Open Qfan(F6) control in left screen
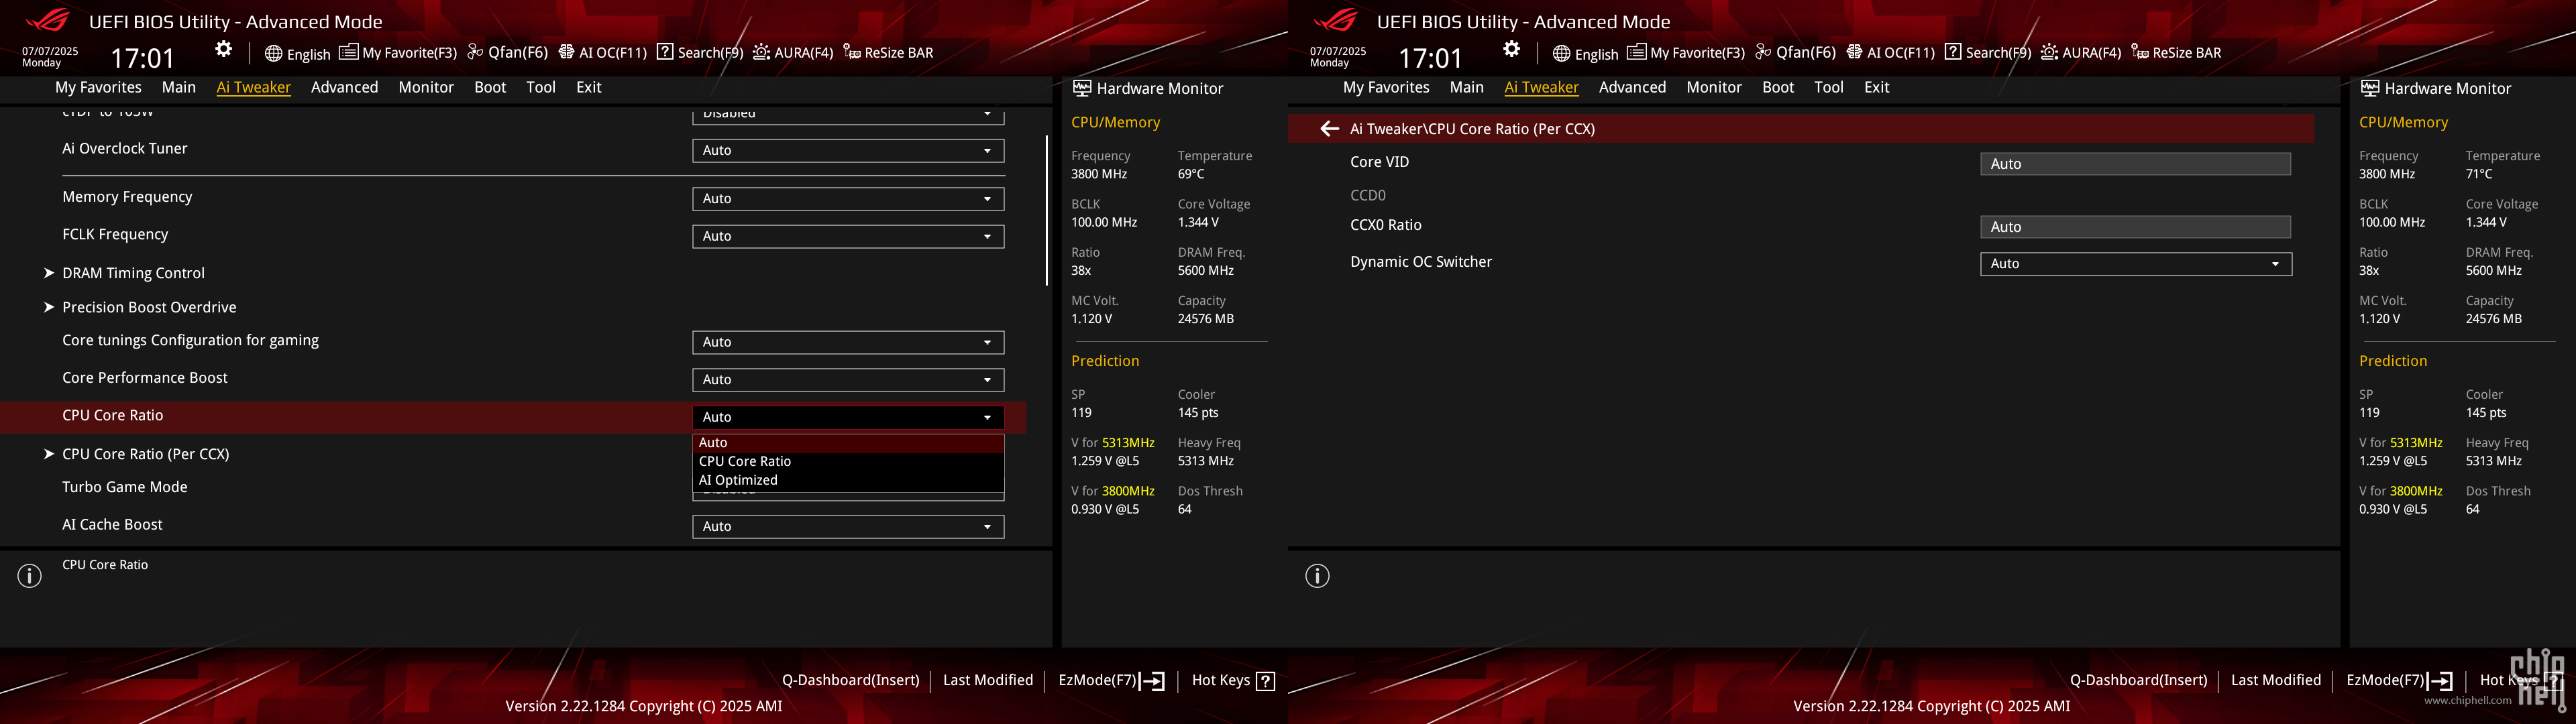The image size is (2576, 724). (507, 53)
